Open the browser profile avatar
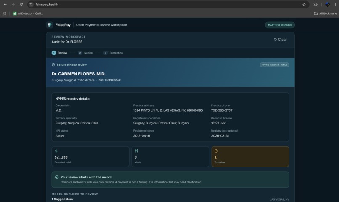Image resolution: width=339 pixels, height=202 pixels. point(327,5)
